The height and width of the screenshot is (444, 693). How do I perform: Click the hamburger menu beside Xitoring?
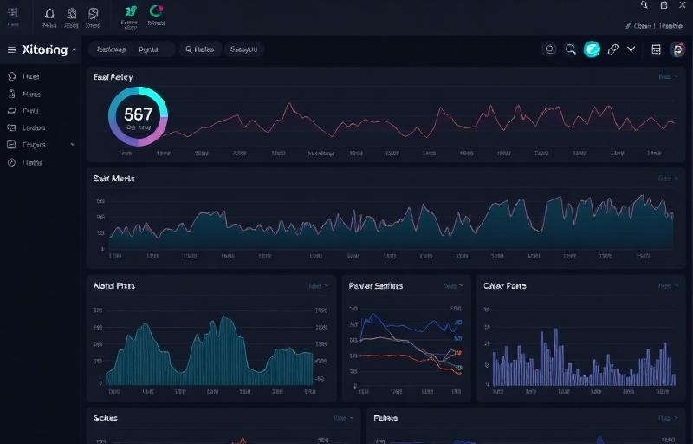(x=11, y=50)
